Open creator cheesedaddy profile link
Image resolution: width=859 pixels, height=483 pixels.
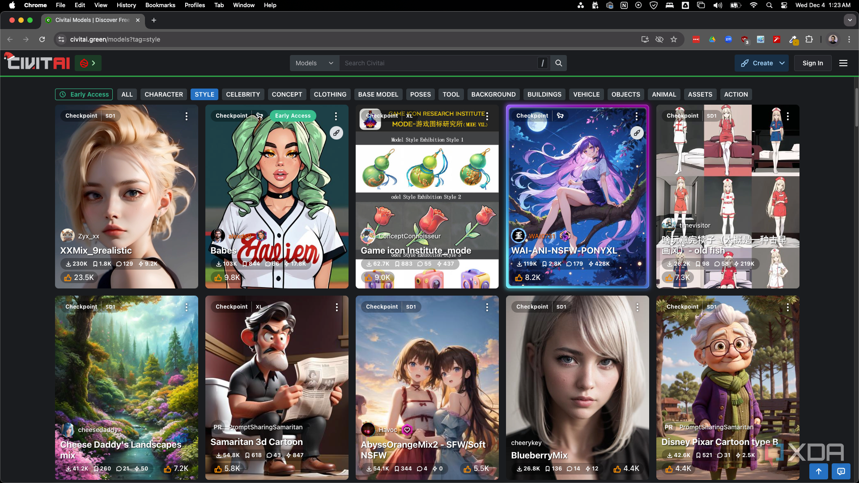98,430
